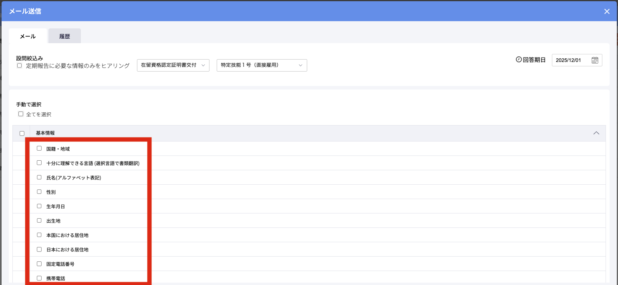
Task: Check the 国籍・地域 checkbox
Action: click(x=39, y=148)
